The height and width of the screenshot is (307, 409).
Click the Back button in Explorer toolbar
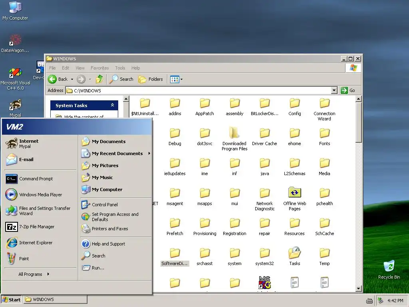58,79
